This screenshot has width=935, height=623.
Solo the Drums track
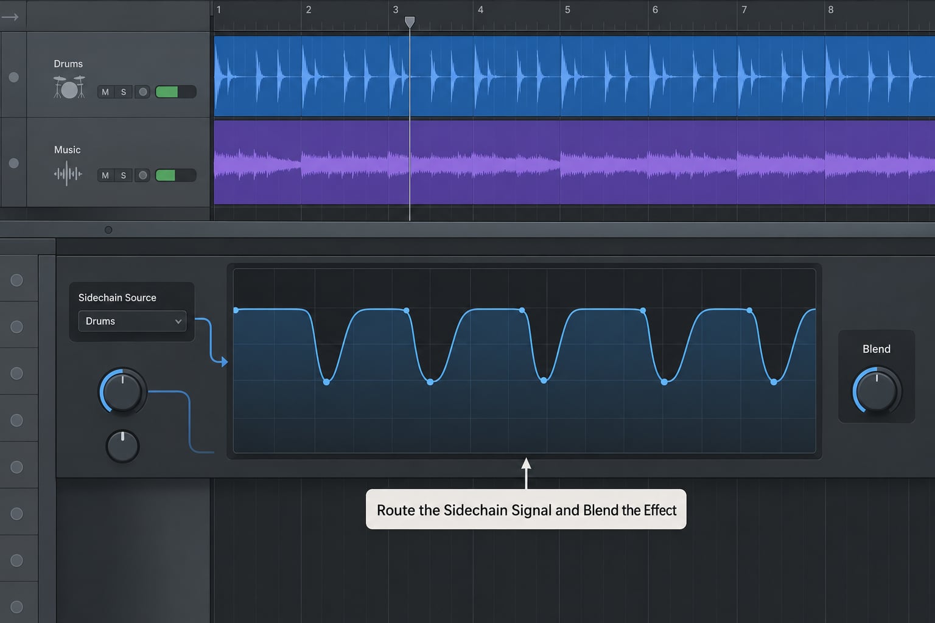click(124, 92)
